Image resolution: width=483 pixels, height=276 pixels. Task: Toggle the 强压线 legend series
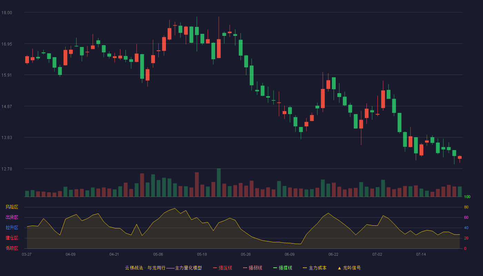[223, 268]
